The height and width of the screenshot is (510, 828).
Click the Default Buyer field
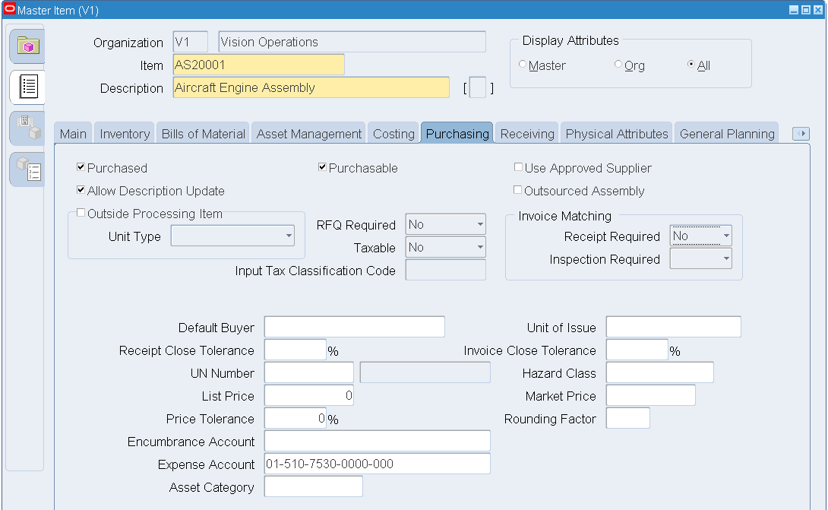coord(354,327)
